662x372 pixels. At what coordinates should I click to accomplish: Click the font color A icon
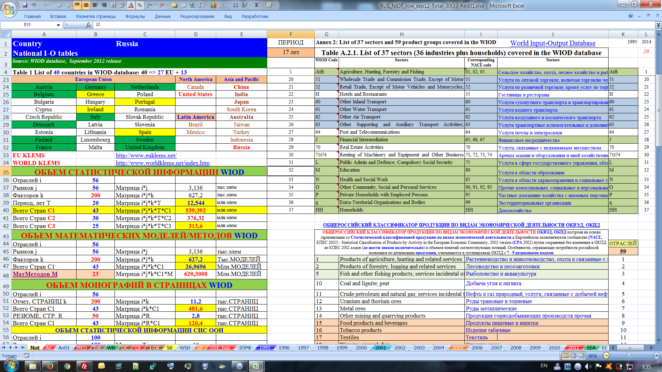point(131,5)
